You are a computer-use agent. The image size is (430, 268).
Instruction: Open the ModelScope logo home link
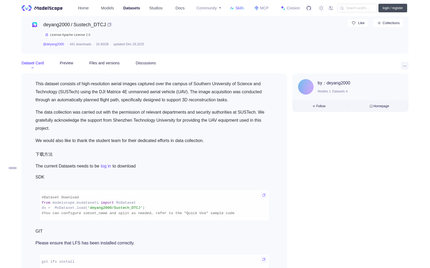coord(42,8)
